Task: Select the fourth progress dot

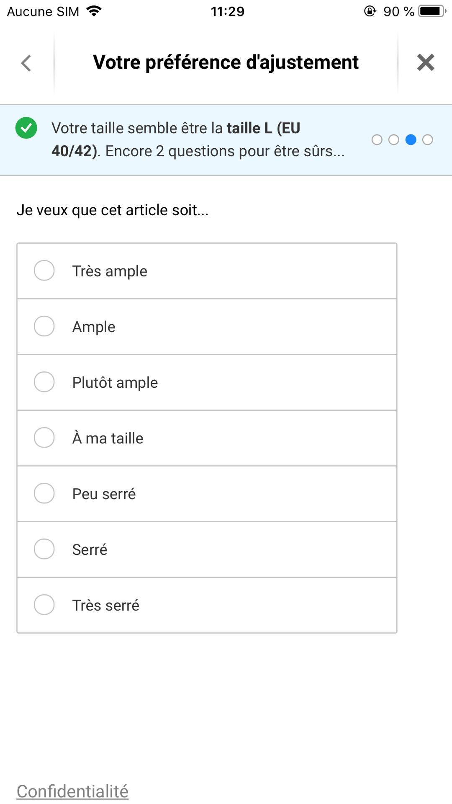Action: point(427,140)
